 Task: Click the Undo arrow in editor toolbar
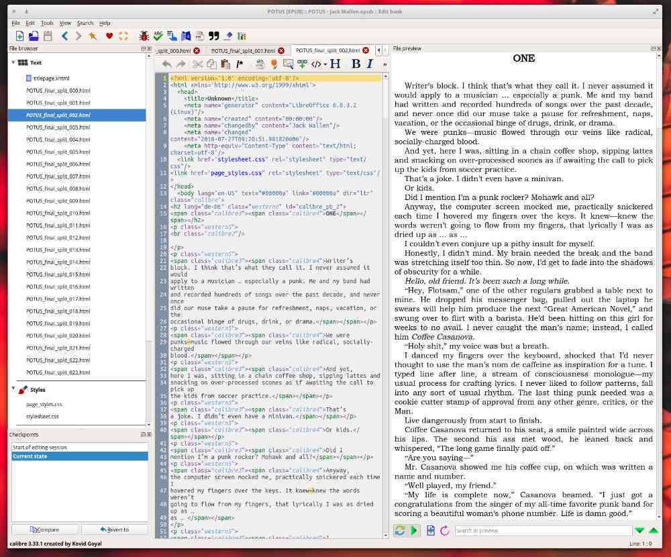click(x=167, y=64)
